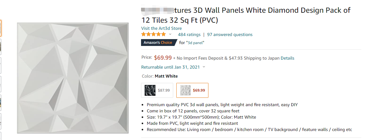Open the 484 ratings link
Screen dimensions: 366x140
(x=189, y=35)
